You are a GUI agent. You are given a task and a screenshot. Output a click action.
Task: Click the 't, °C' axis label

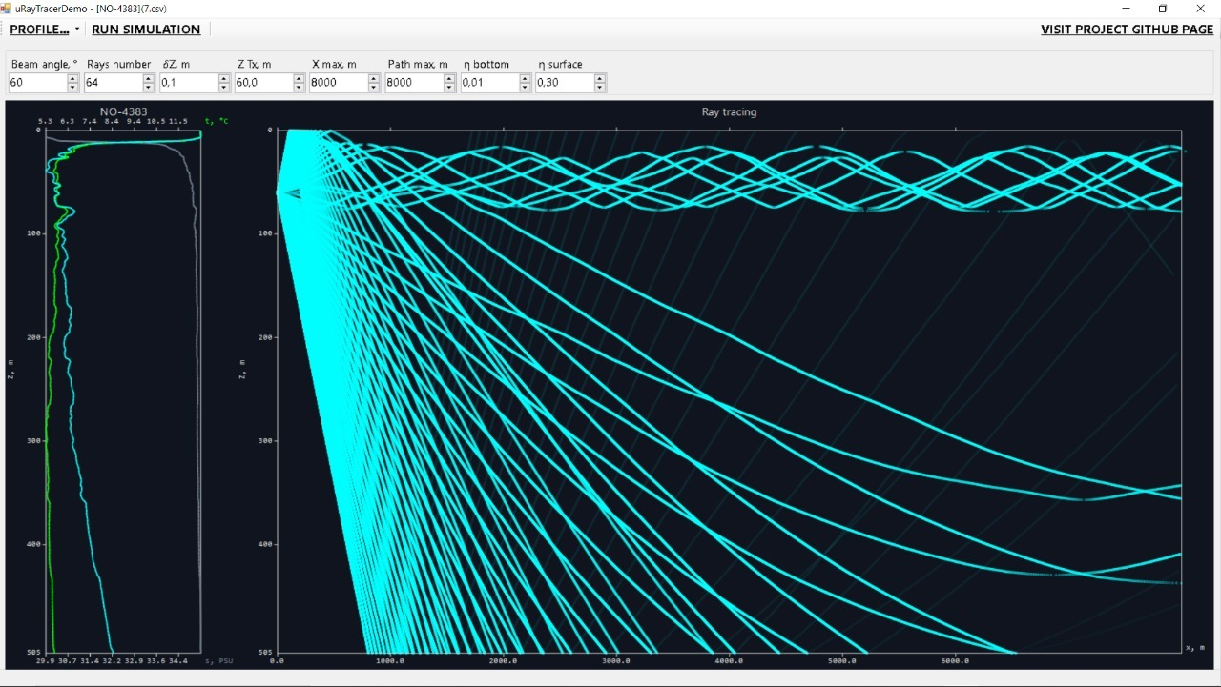pos(217,121)
